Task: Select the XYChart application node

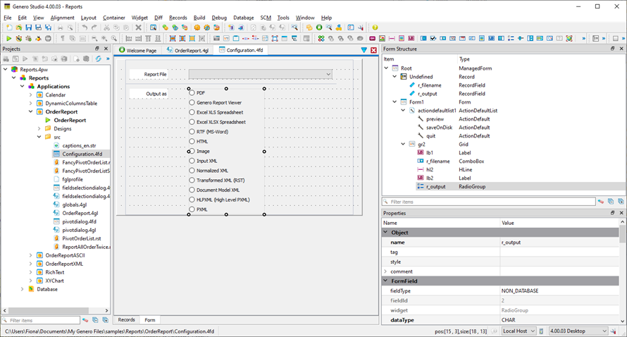Action: point(54,281)
